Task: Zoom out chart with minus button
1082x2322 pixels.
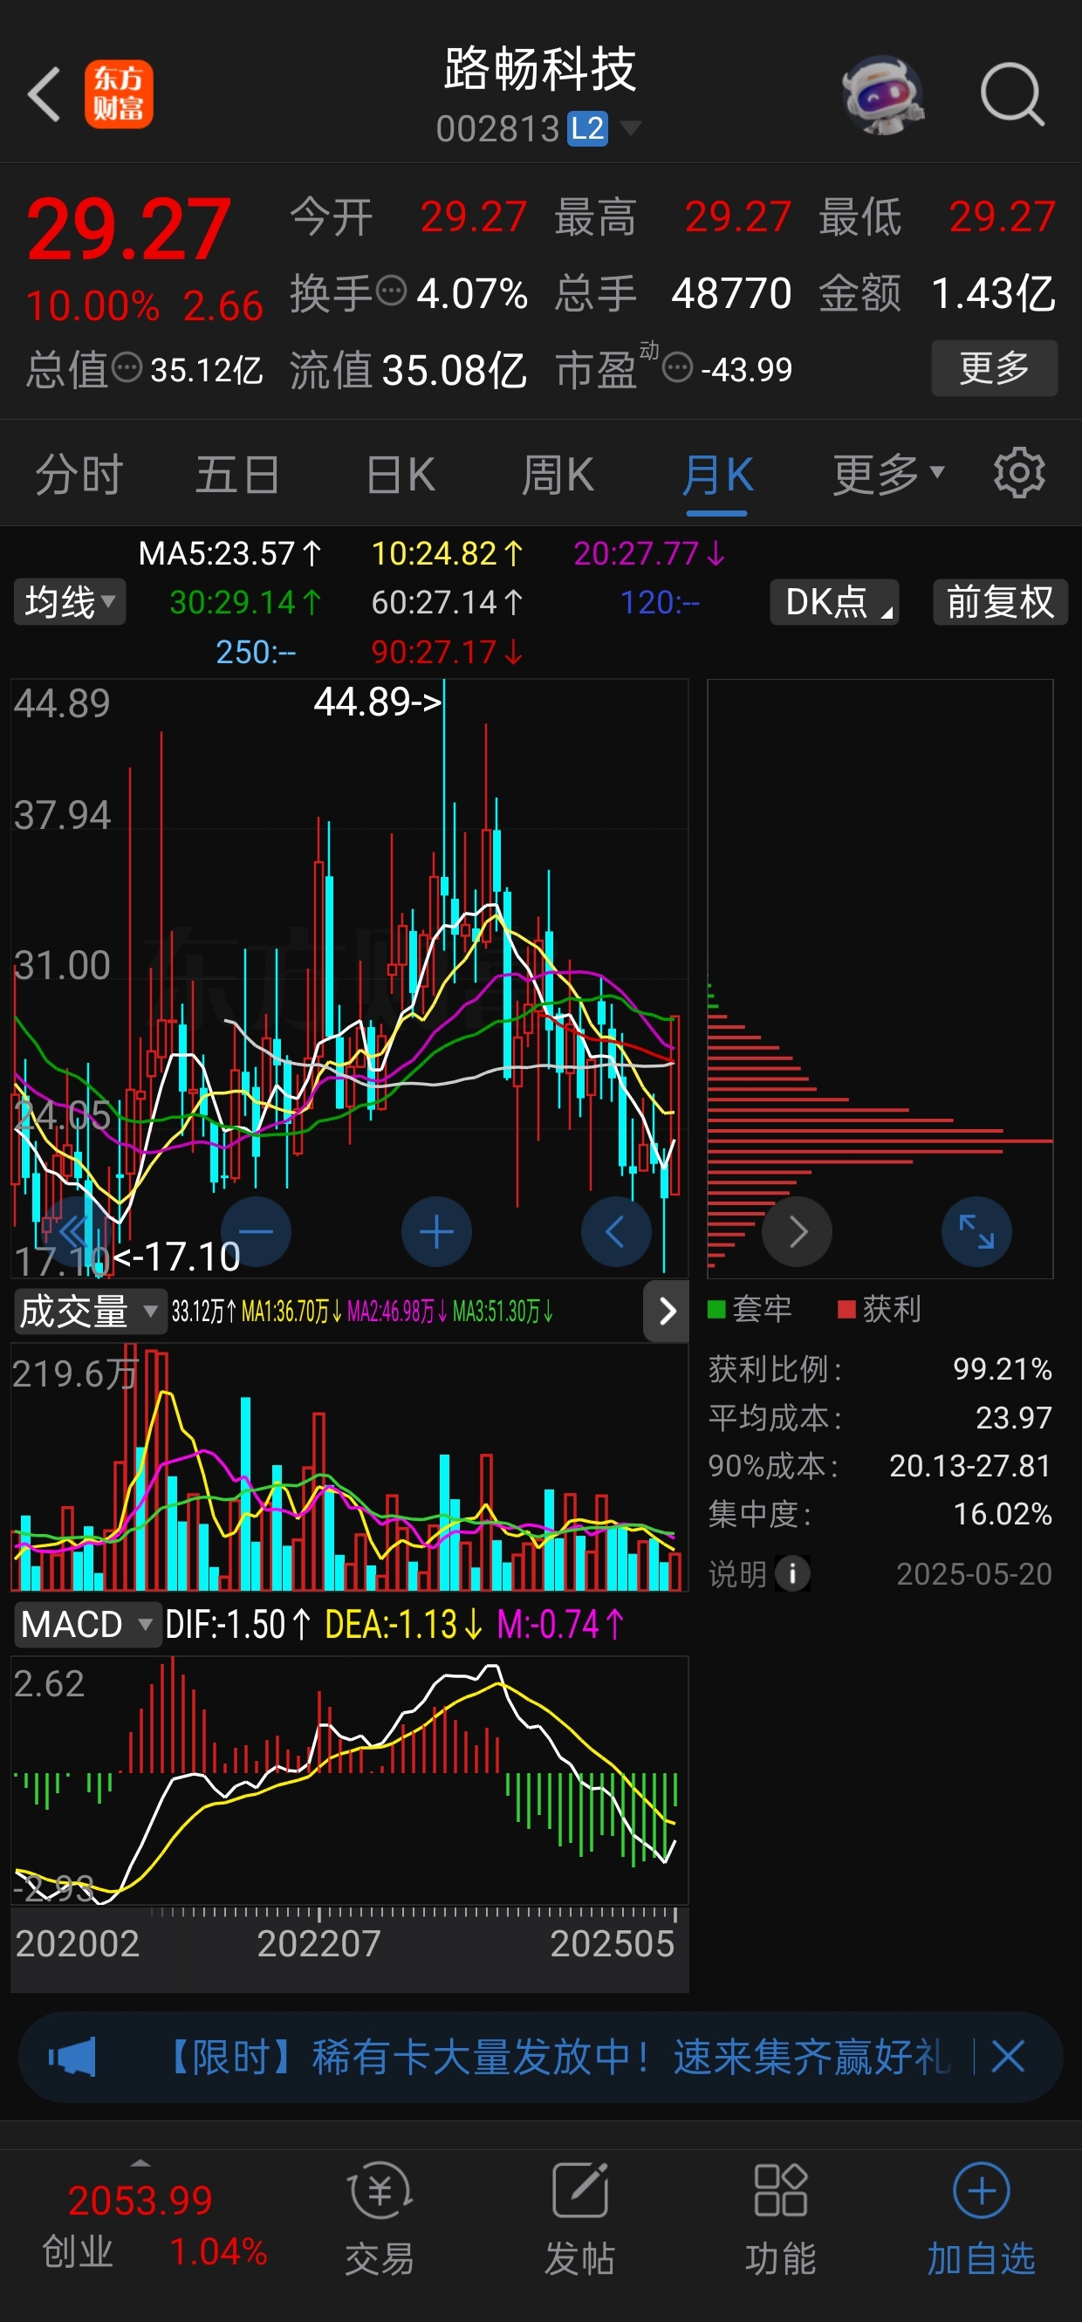Action: tap(256, 1231)
